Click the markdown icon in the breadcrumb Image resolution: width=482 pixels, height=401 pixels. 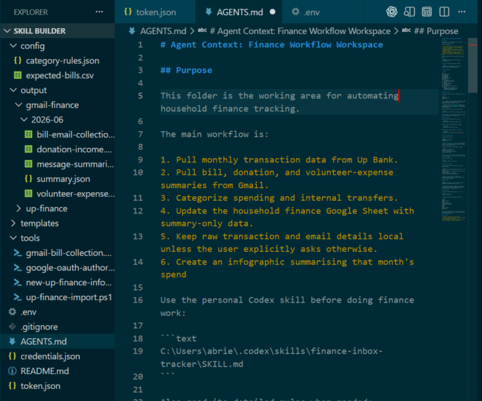tap(132, 31)
